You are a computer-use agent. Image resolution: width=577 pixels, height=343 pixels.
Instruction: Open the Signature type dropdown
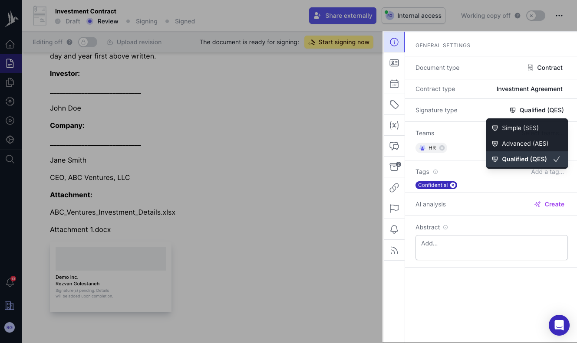pyautogui.click(x=537, y=110)
